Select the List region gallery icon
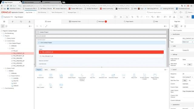The height and width of the screenshot is (109, 194). (124, 76)
